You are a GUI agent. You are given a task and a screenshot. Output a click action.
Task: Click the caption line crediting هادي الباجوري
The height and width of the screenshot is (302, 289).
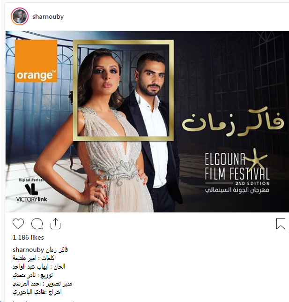pyautogui.click(x=37, y=292)
